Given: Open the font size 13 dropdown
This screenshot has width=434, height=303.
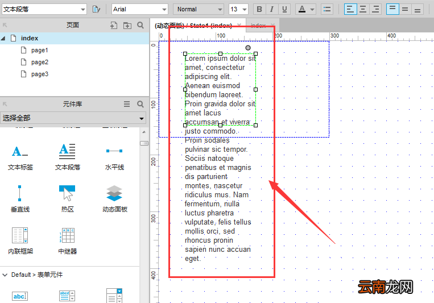Looking at the screenshot, I should [x=238, y=9].
